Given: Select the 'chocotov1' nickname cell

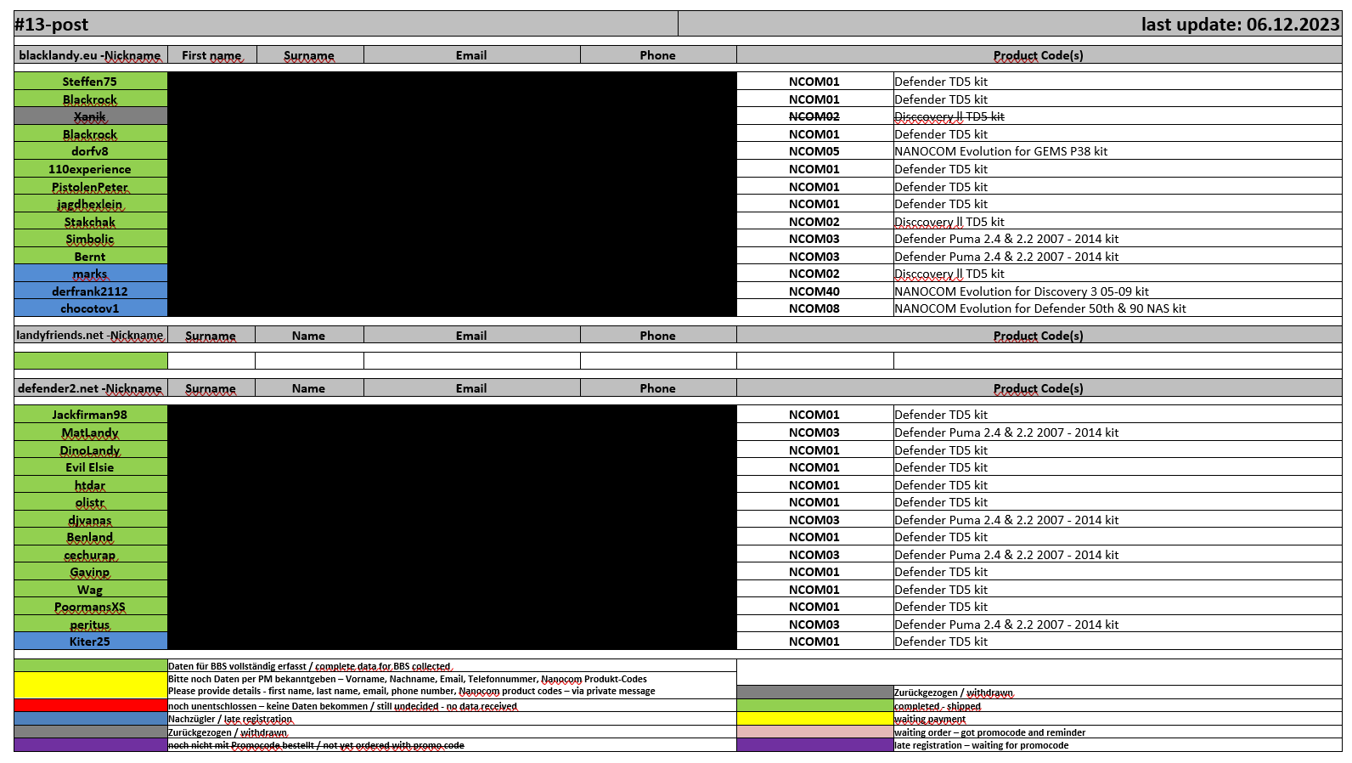Looking at the screenshot, I should pos(91,308).
